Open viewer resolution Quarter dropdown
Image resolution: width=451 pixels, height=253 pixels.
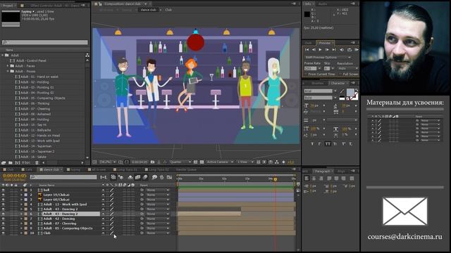pyautogui.click(x=180, y=162)
